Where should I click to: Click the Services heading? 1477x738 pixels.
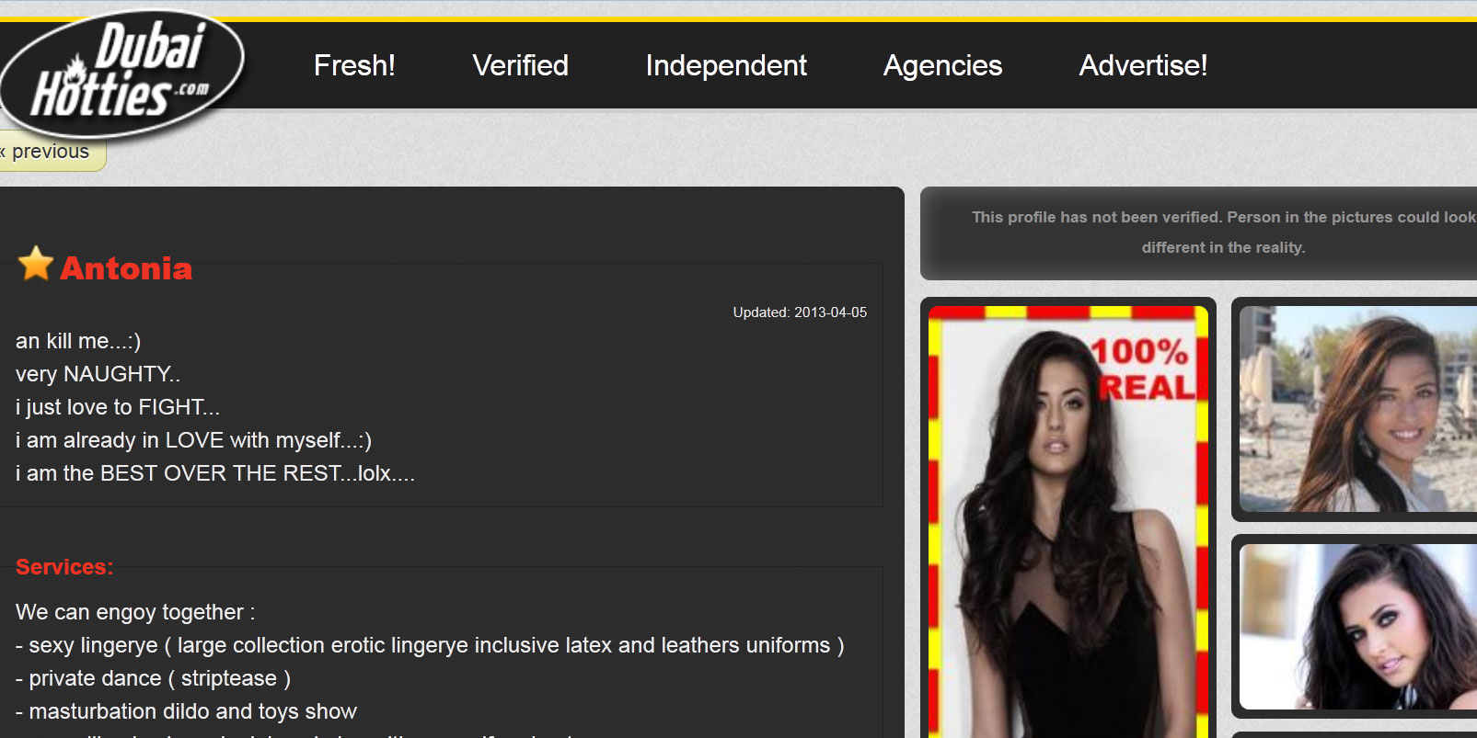(x=64, y=567)
